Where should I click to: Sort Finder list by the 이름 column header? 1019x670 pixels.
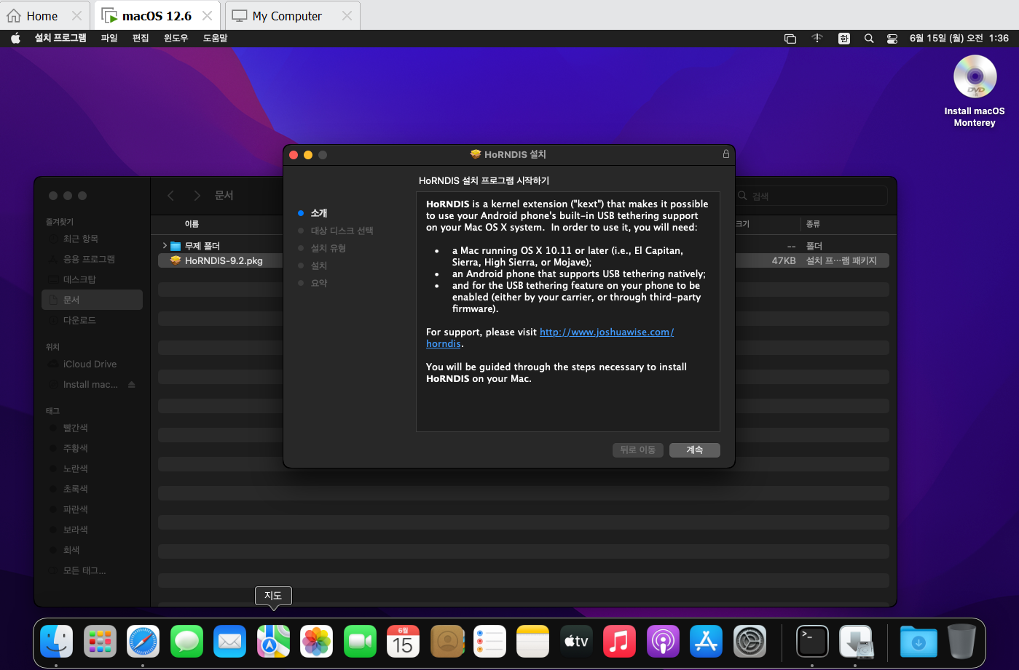(192, 224)
